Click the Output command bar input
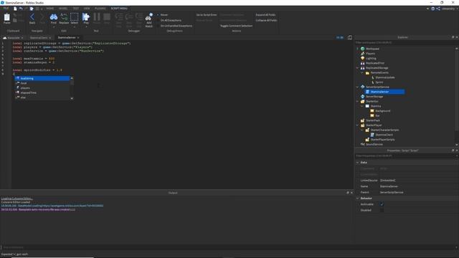459x258 pixels. click(228, 247)
